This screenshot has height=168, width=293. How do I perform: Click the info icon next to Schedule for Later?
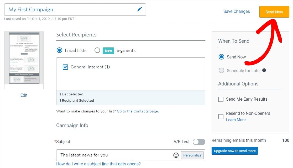[264, 70]
